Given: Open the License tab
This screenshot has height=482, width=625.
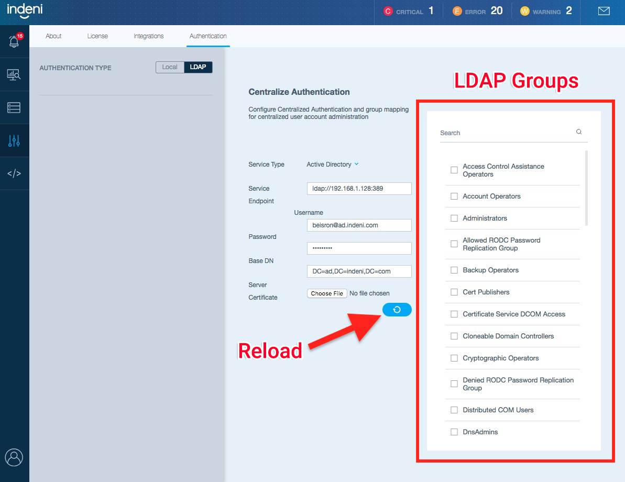Looking at the screenshot, I should [x=97, y=36].
